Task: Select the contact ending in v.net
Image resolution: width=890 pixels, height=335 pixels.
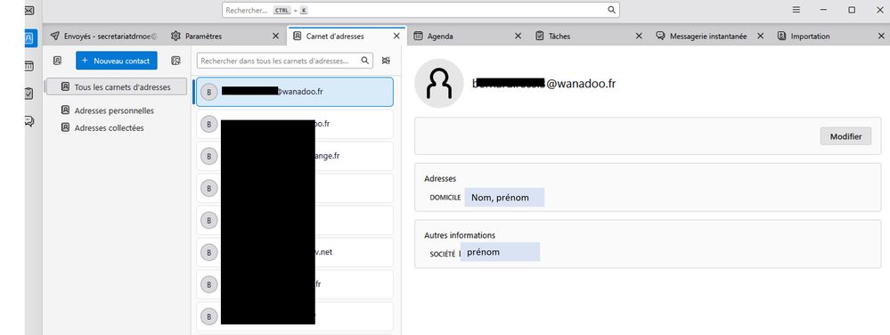Action: pos(295,251)
